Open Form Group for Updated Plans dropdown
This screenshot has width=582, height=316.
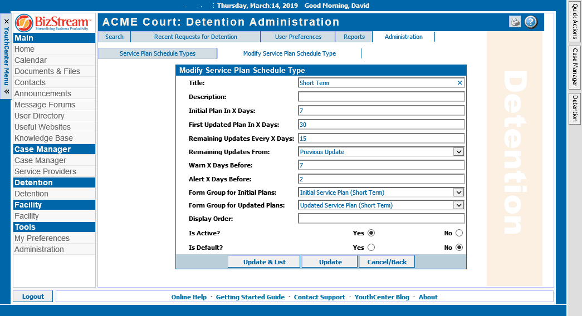tap(459, 205)
